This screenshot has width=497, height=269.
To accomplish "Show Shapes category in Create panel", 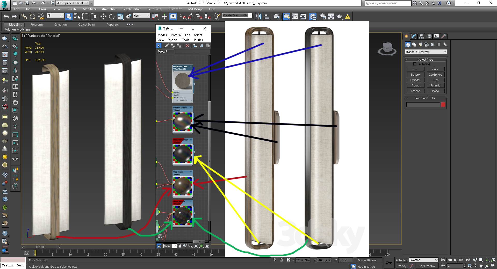I will point(414,45).
